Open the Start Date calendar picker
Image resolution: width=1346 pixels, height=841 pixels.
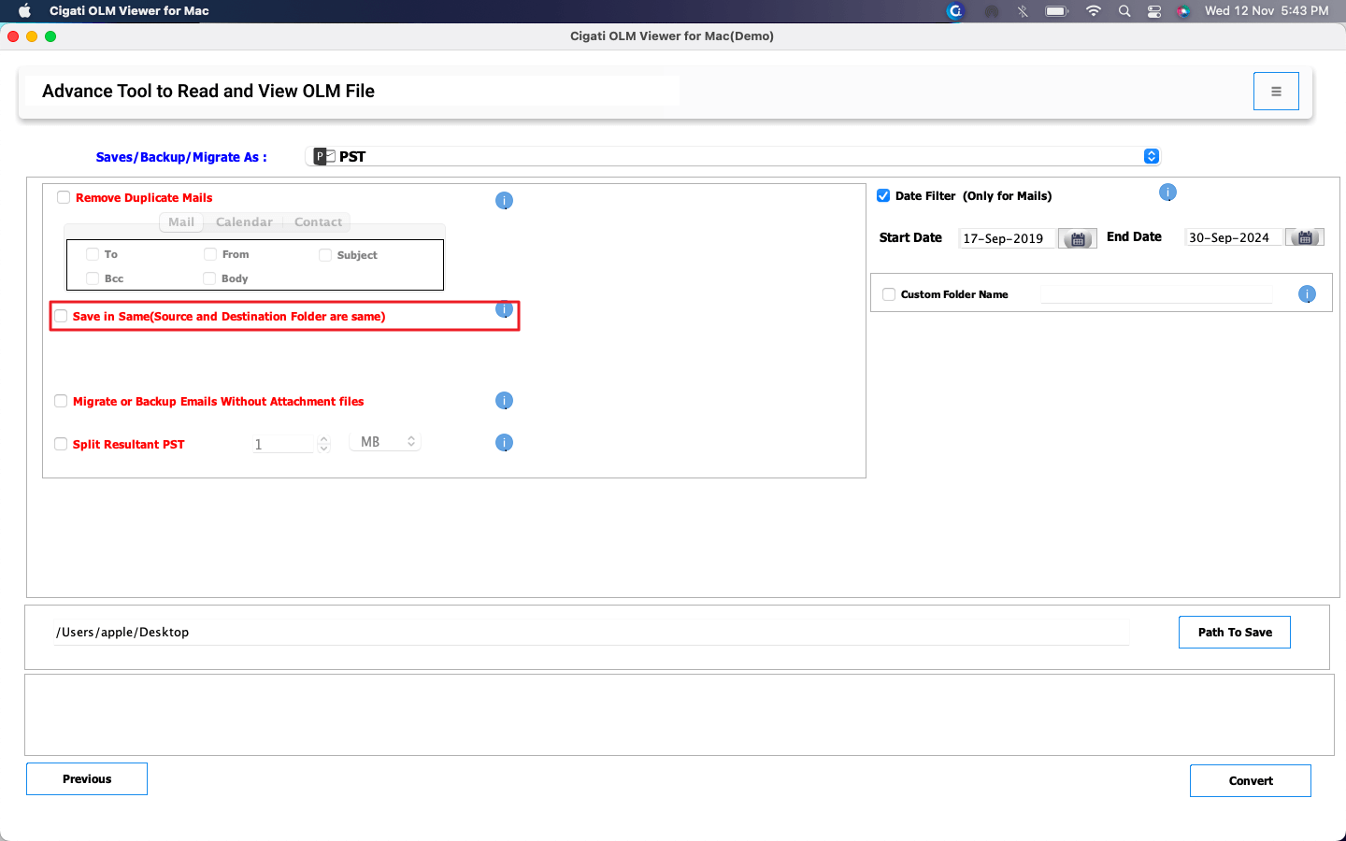pyautogui.click(x=1078, y=238)
